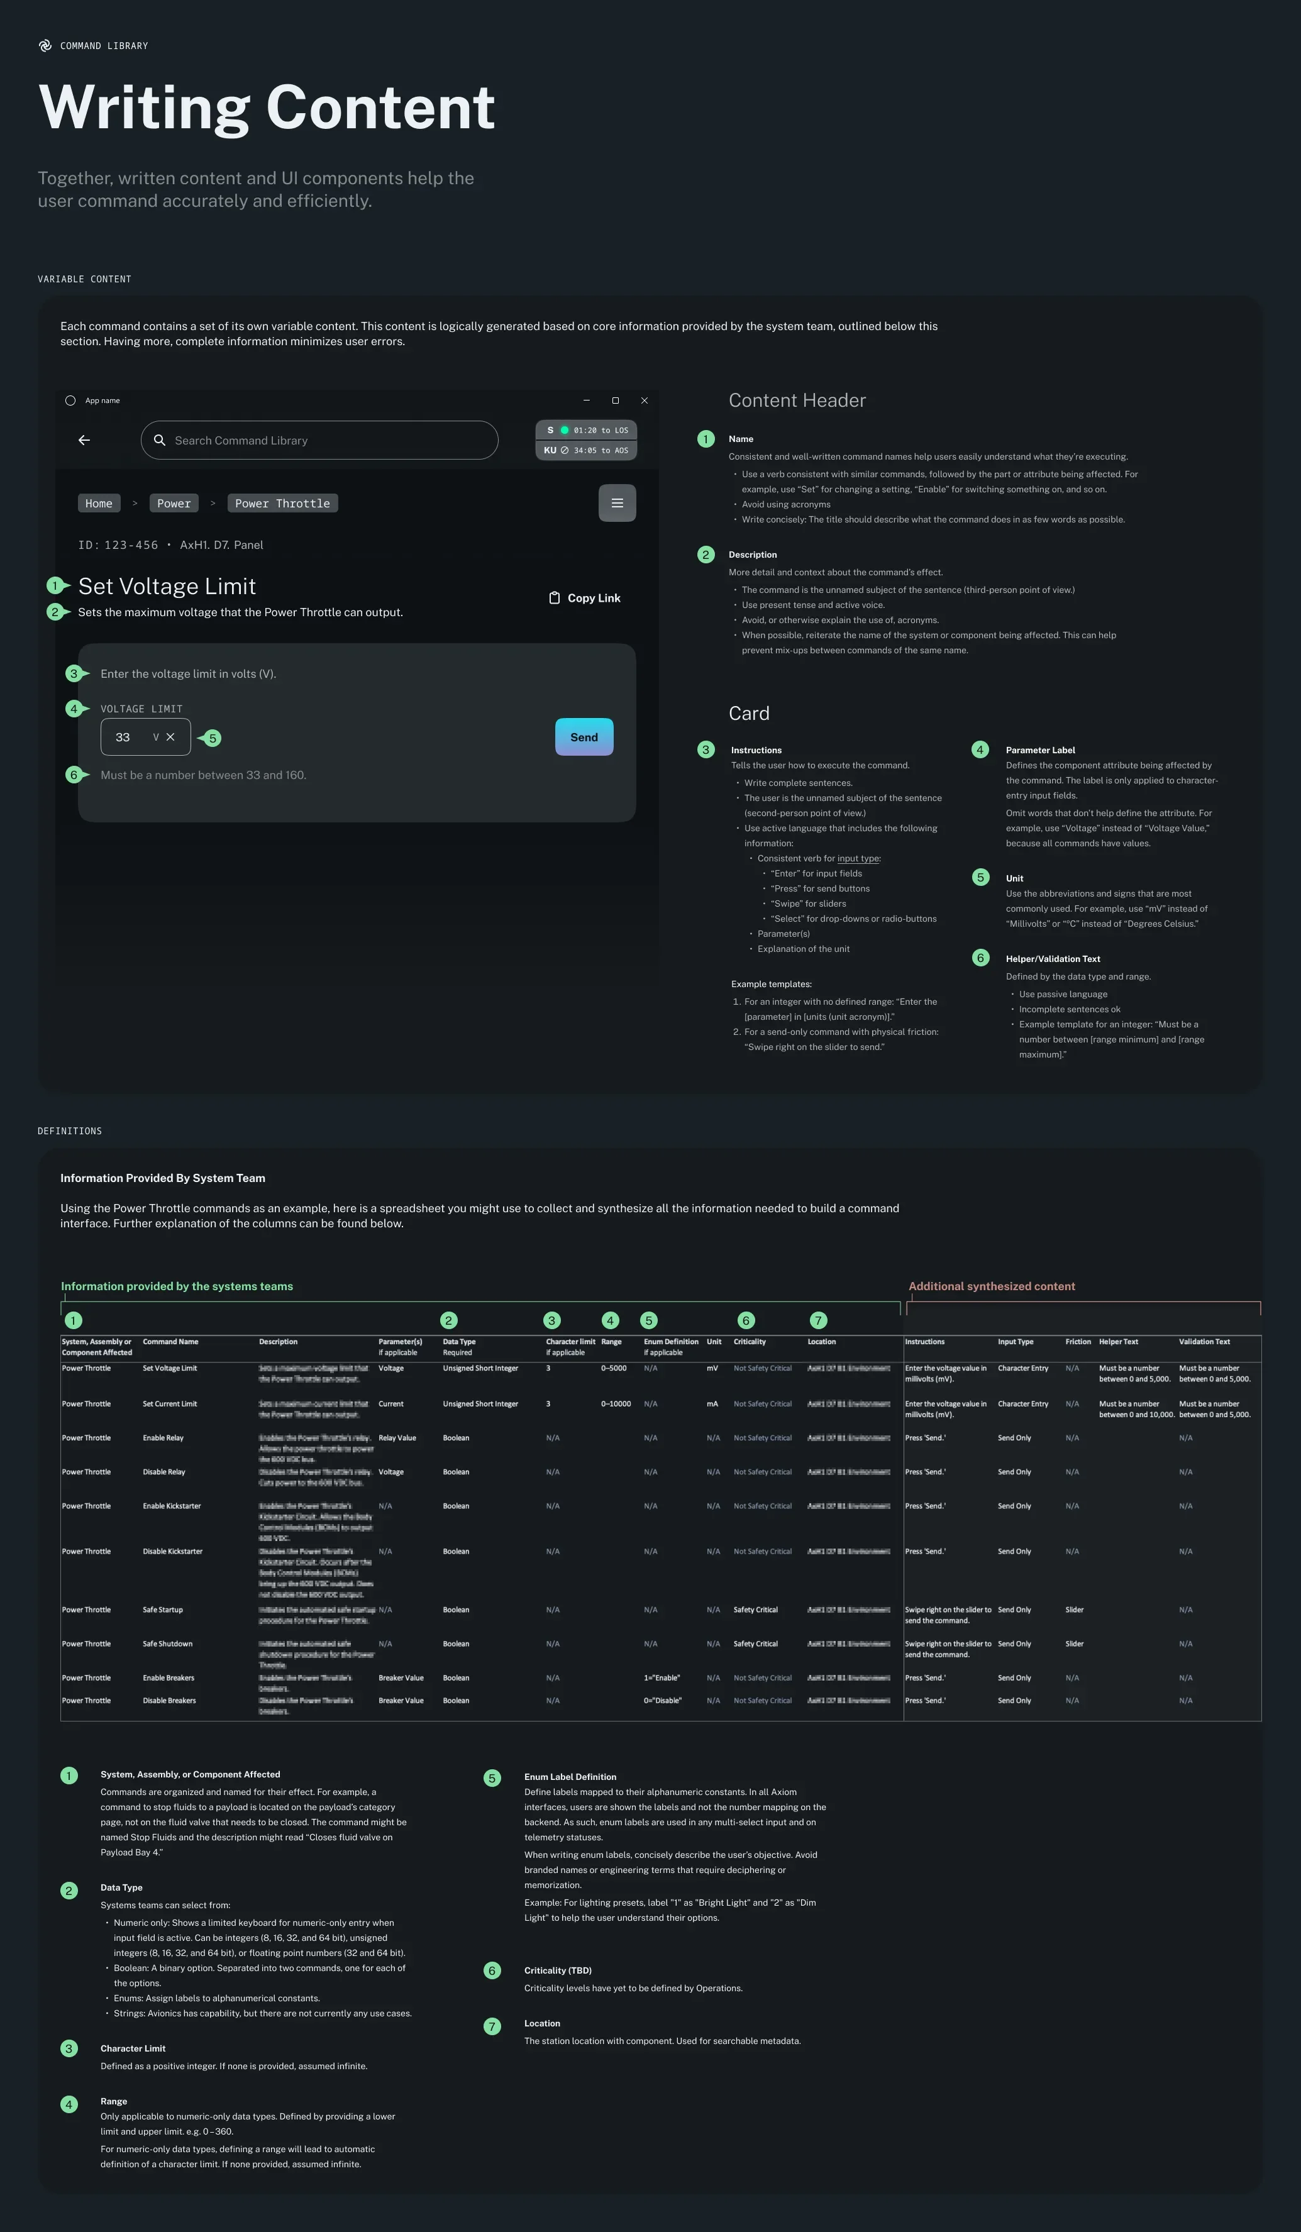Click the S 01:20 to LOS status pill
Image resolution: width=1301 pixels, height=2232 pixels.
pos(586,431)
